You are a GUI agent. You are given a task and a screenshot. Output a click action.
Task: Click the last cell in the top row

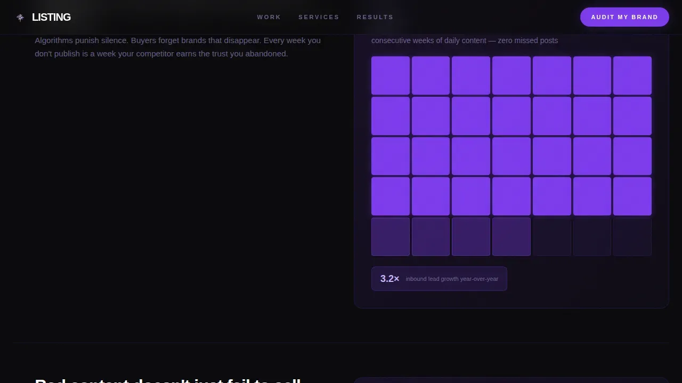(632, 76)
